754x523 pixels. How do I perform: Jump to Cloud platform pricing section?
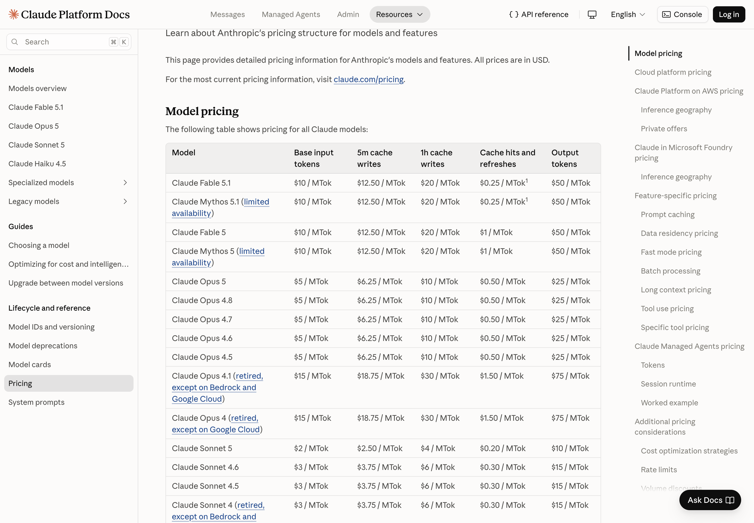pyautogui.click(x=673, y=72)
